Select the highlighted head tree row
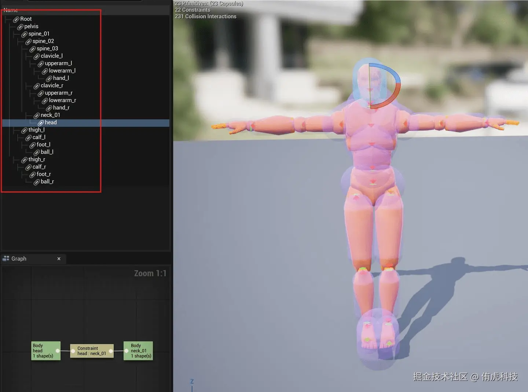This screenshot has width=528, height=392. pos(86,123)
